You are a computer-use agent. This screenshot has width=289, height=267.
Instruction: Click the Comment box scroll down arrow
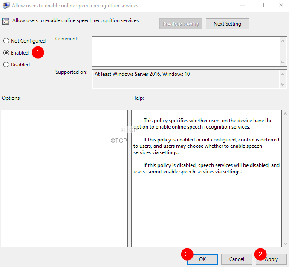(283, 63)
